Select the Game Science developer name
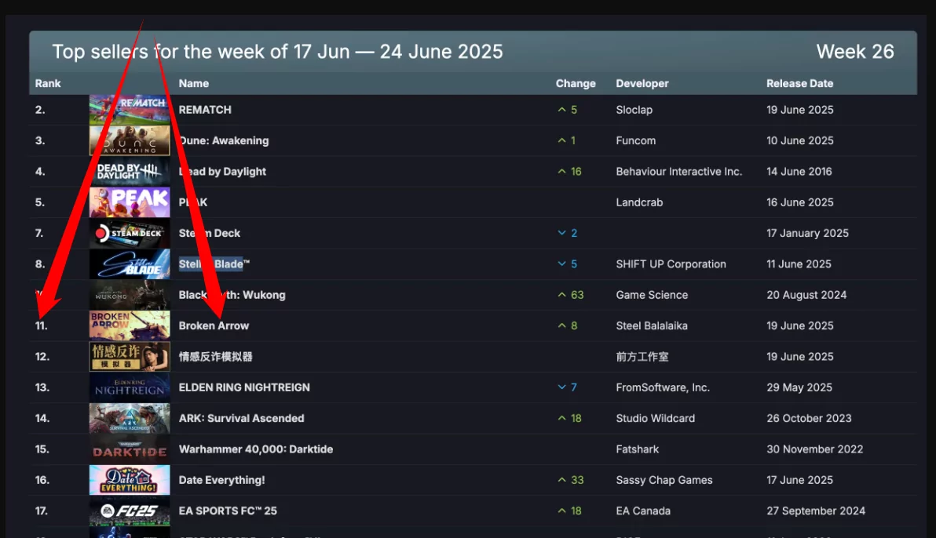The image size is (936, 538). (x=652, y=295)
